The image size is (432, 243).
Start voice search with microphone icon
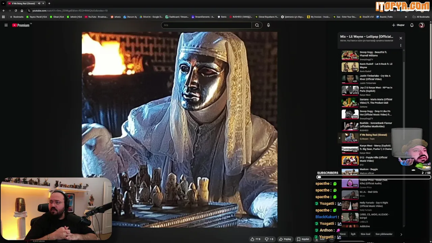tap(268, 25)
